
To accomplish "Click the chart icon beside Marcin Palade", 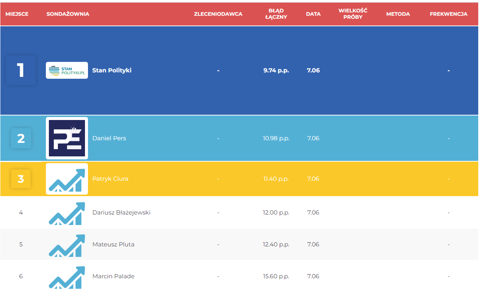I will [x=67, y=277].
